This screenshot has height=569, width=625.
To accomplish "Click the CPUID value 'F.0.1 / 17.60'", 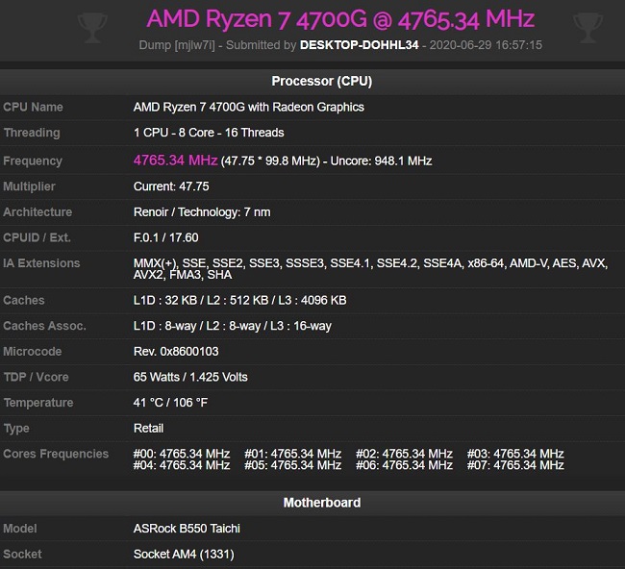I will coord(165,237).
